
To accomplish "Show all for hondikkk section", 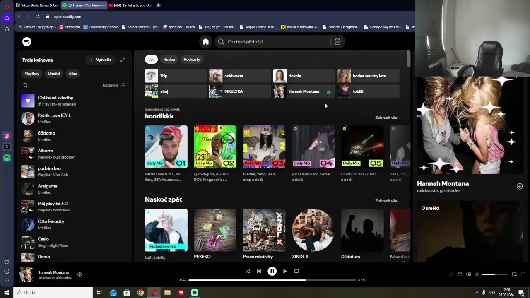I will pos(386,118).
